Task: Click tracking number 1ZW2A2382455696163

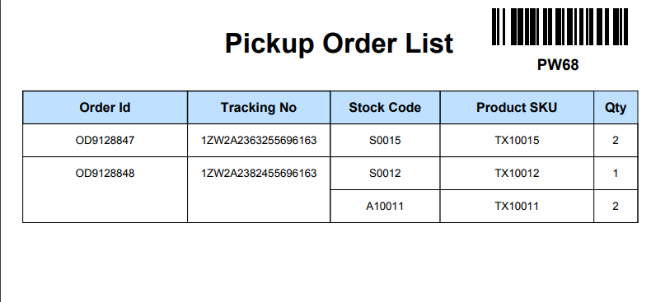Action: pyautogui.click(x=259, y=173)
